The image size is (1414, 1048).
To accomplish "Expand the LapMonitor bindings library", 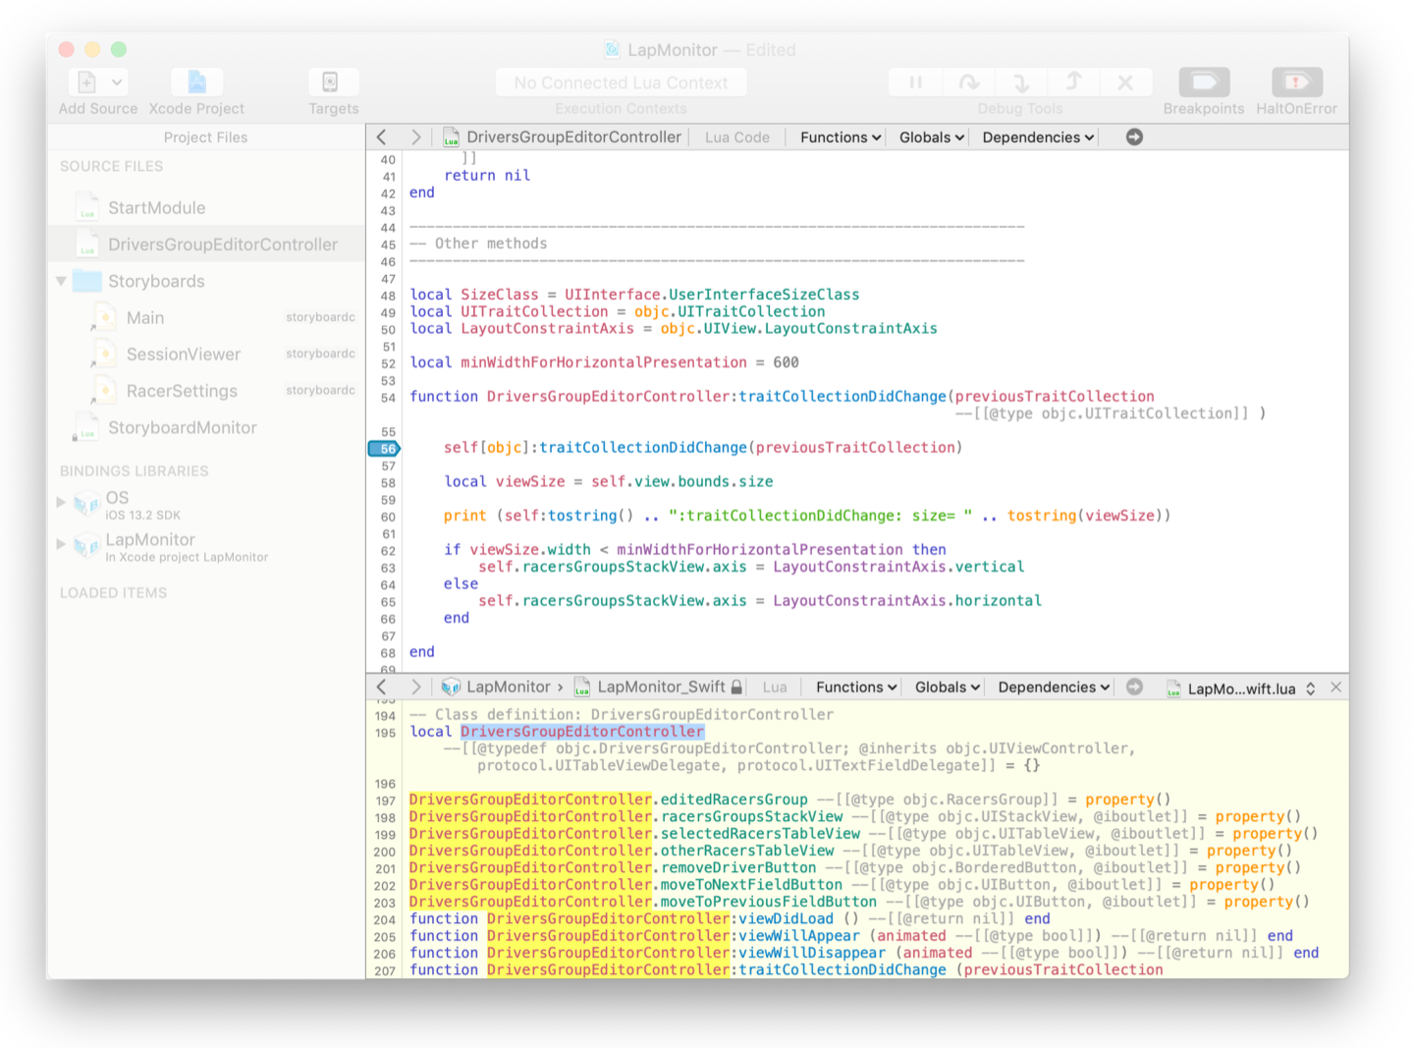I will pos(61,543).
